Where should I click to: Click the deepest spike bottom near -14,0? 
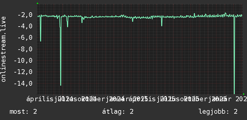coord(61,85)
